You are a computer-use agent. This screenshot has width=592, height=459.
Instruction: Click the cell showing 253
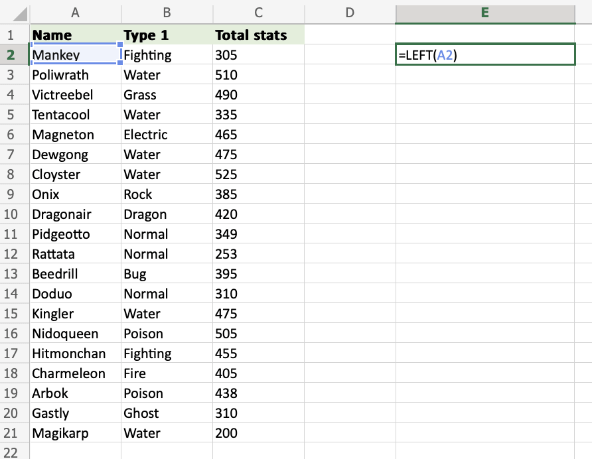point(258,254)
